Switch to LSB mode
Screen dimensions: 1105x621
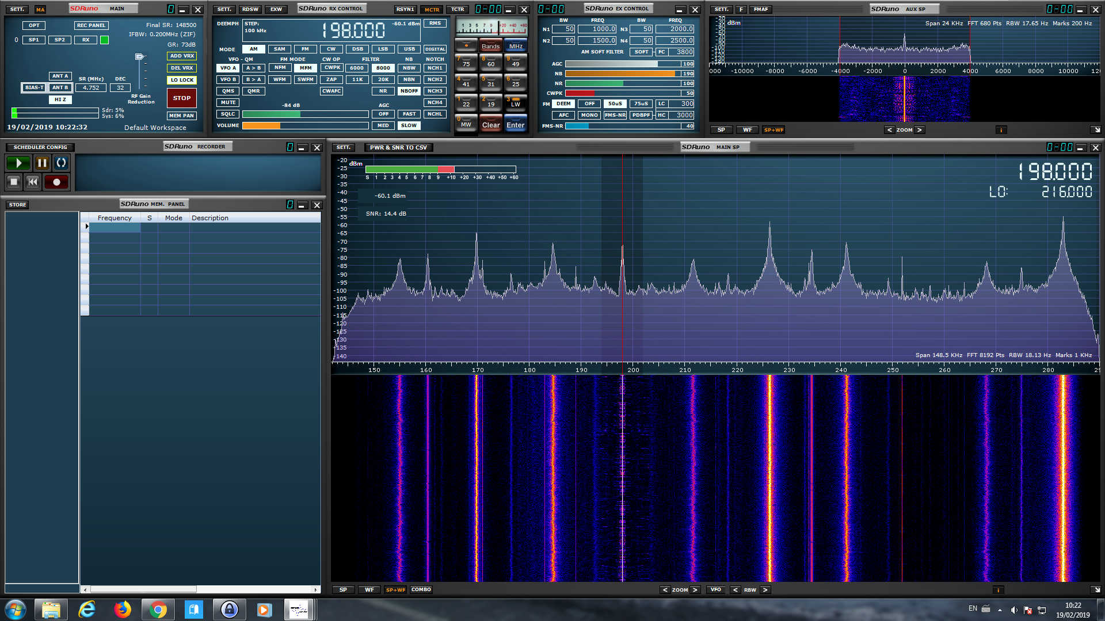tap(383, 49)
